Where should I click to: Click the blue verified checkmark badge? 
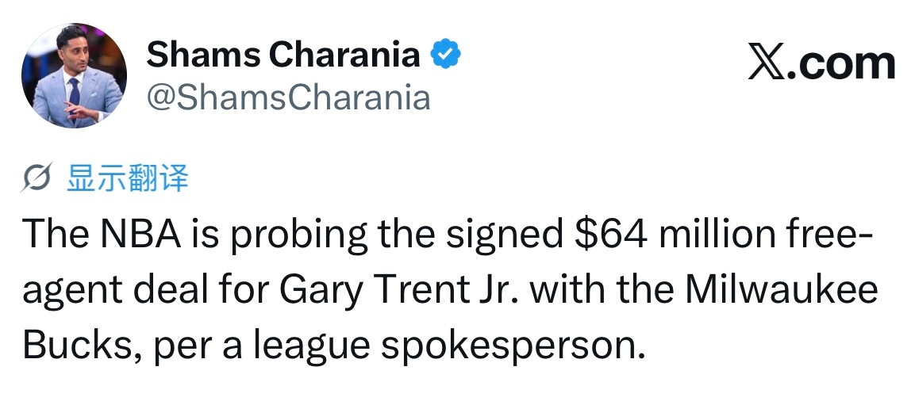pos(445,54)
